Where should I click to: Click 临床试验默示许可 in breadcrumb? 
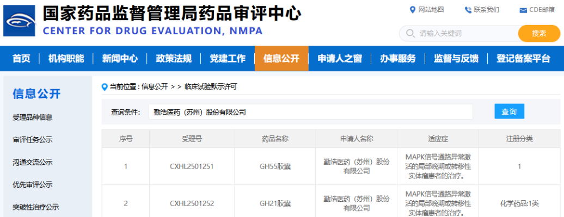(x=211, y=86)
